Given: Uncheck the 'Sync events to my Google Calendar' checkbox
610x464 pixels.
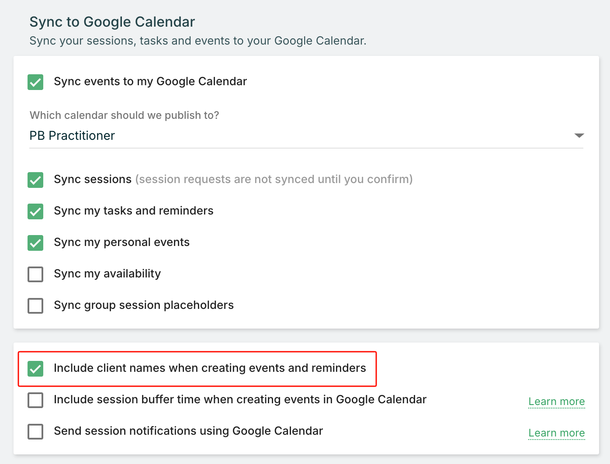Looking at the screenshot, I should pos(35,82).
